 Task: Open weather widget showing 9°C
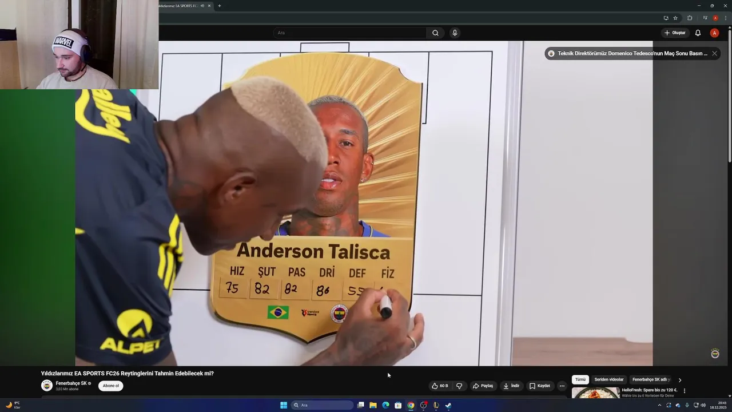tap(13, 405)
